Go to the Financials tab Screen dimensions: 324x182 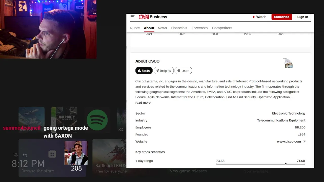point(179,28)
